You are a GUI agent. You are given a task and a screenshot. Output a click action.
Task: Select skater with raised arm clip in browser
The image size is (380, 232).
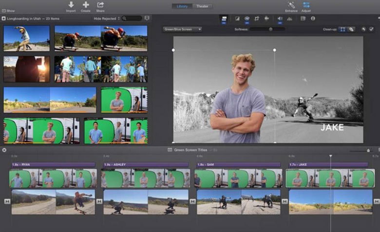coord(27,39)
